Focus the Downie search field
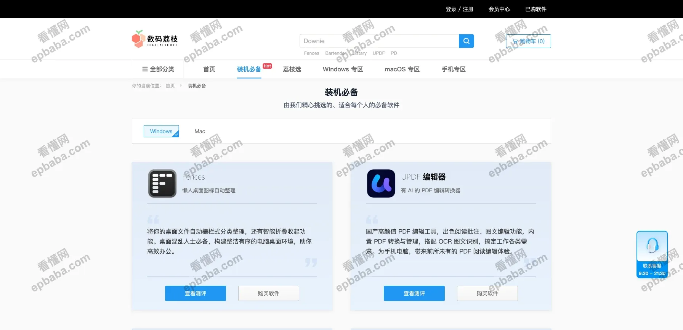 (379, 41)
